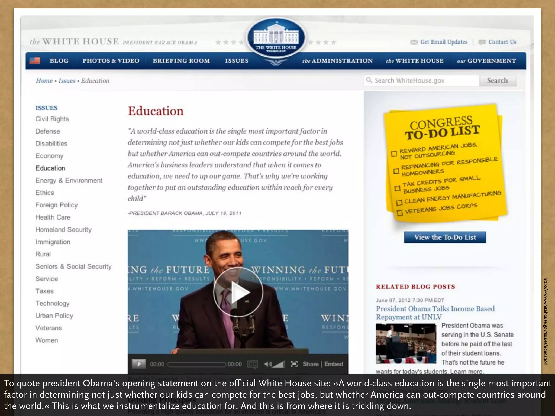
Task: Open Immigration issue in sidebar
Action: tap(53, 242)
